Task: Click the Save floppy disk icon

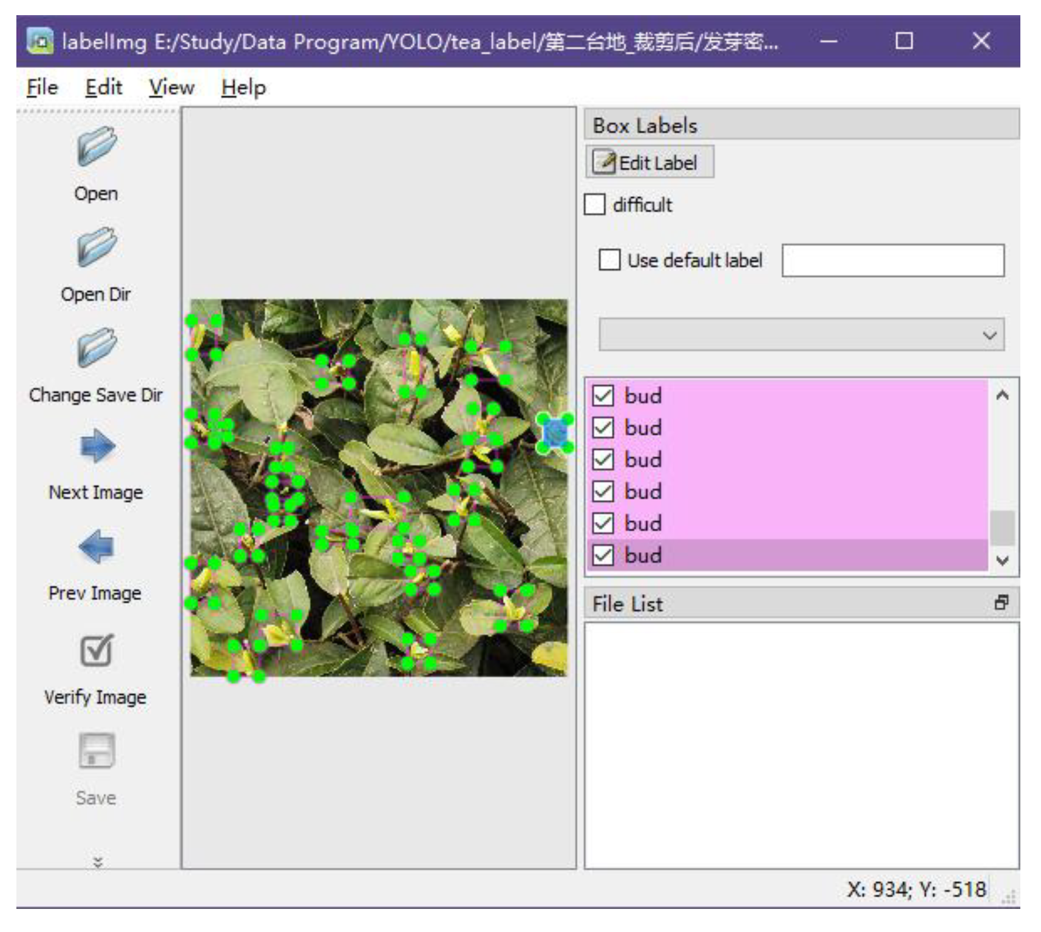Action: click(x=96, y=751)
